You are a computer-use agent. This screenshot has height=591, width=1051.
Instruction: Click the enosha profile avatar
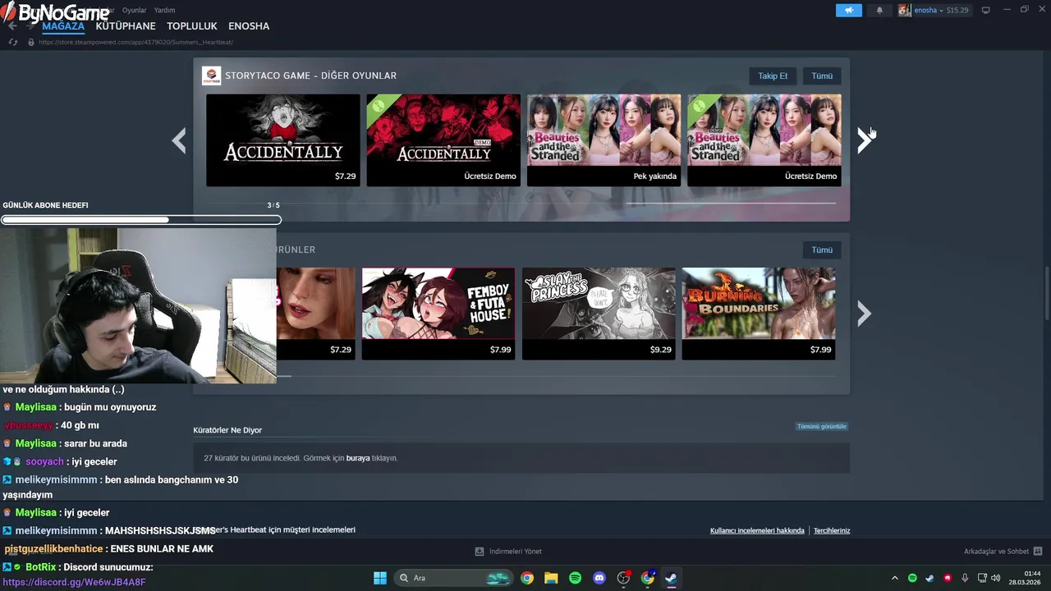(904, 11)
